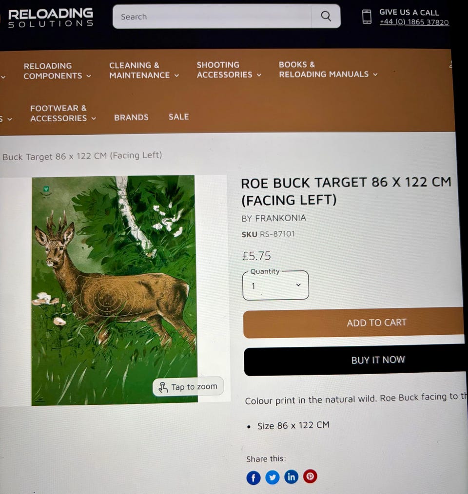Share on Twitter icon
Image resolution: width=468 pixels, height=494 pixels.
(x=273, y=477)
